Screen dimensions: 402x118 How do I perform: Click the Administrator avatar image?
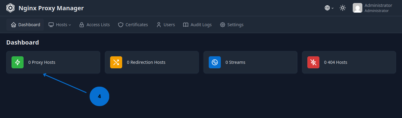[x=358, y=8]
